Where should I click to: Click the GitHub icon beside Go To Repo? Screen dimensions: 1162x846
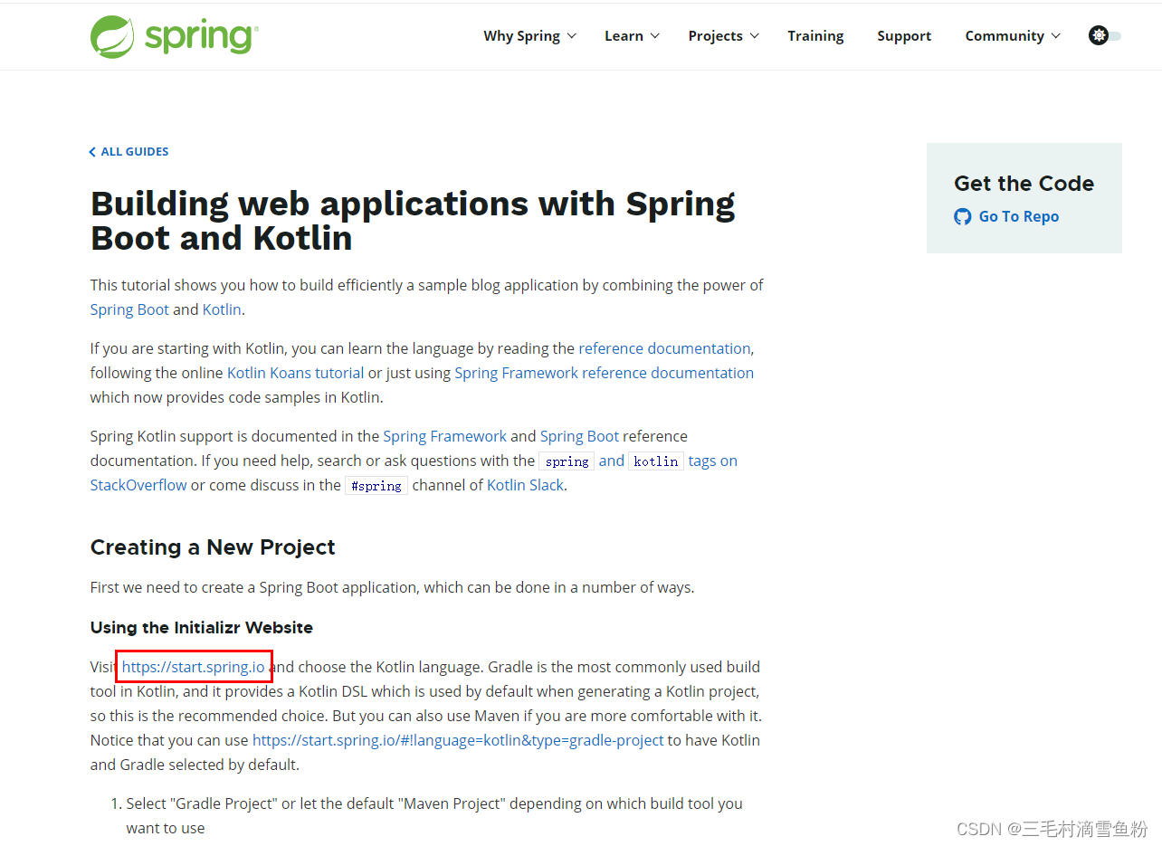(x=963, y=216)
